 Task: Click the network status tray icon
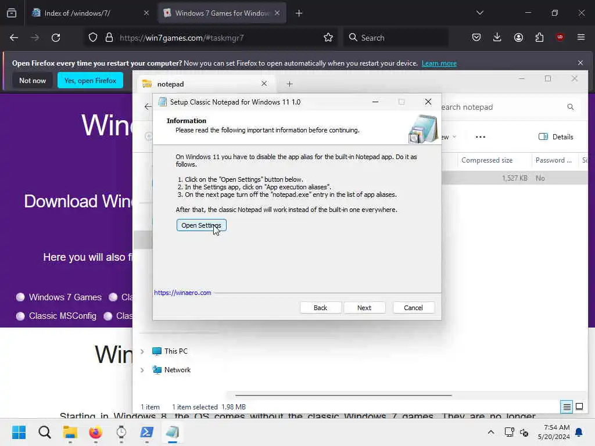(x=509, y=432)
